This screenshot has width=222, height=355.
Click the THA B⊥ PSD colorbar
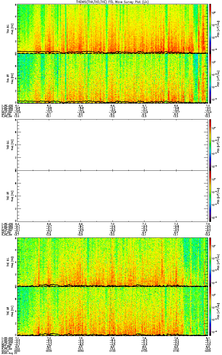coord(210,28)
